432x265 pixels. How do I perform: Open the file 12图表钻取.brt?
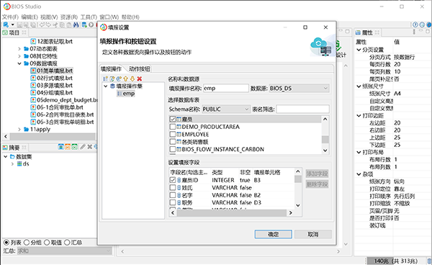[52, 41]
